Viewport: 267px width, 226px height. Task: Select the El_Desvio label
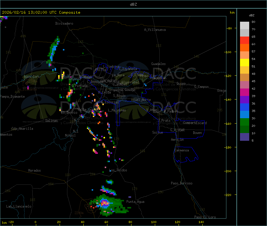pos(69,113)
